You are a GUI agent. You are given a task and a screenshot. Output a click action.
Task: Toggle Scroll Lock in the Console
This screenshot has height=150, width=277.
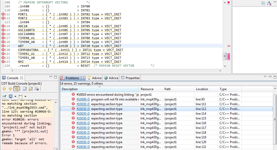(x=31, y=89)
